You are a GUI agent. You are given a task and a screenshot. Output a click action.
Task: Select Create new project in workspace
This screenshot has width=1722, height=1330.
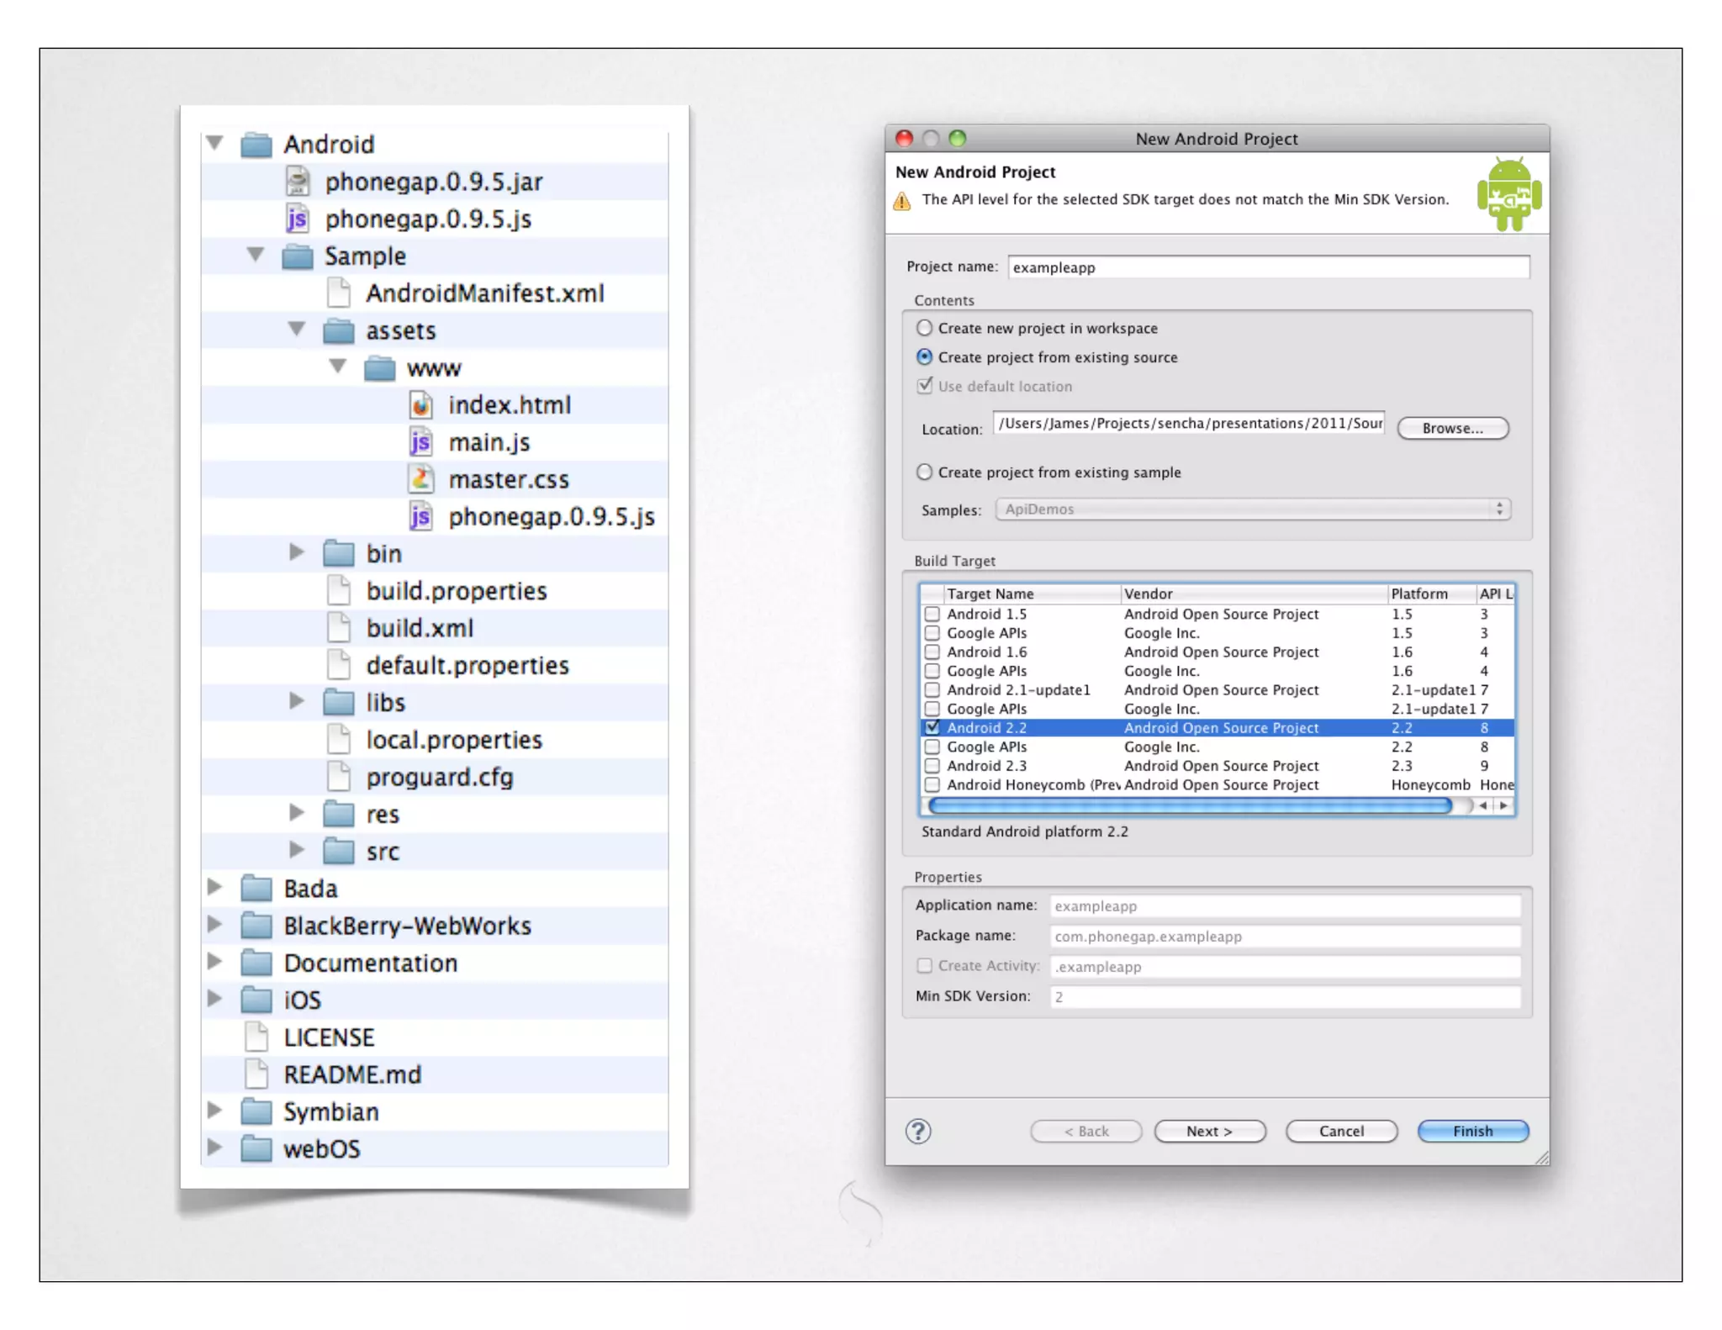(x=925, y=328)
